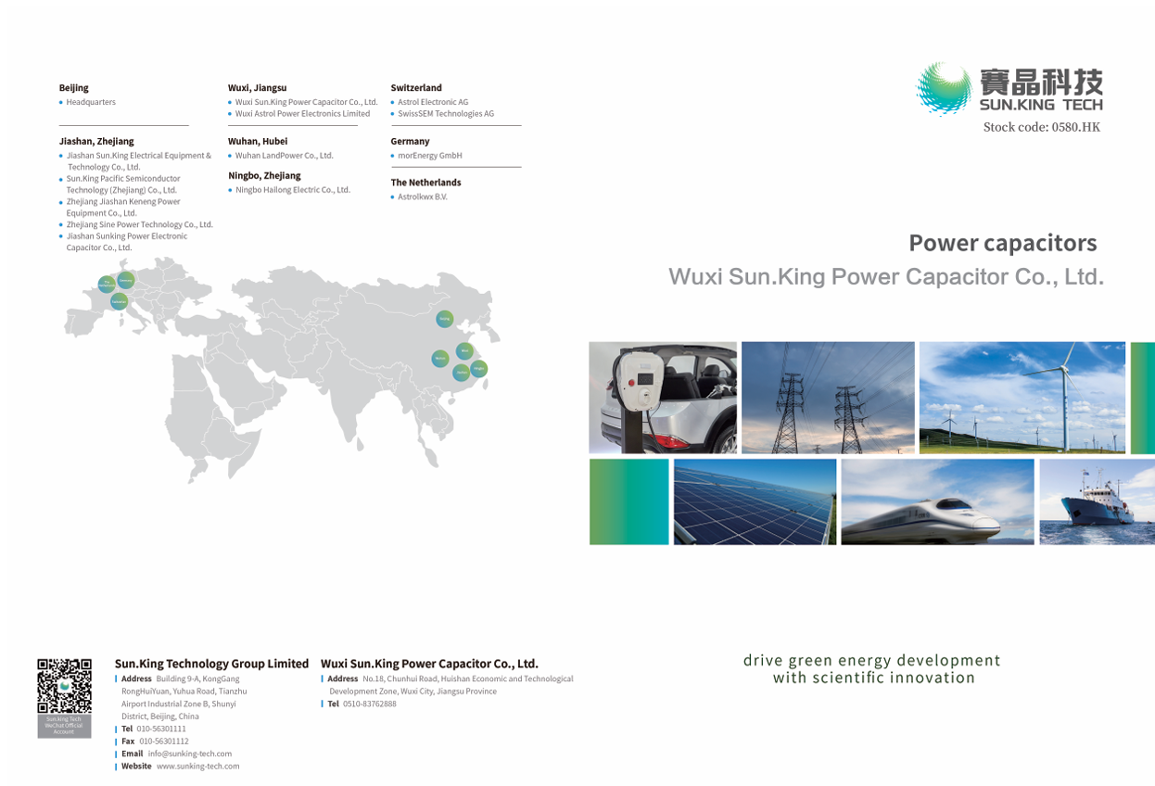1155x786 pixels.
Task: Click the WeChat official account QR code
Action: [64, 686]
